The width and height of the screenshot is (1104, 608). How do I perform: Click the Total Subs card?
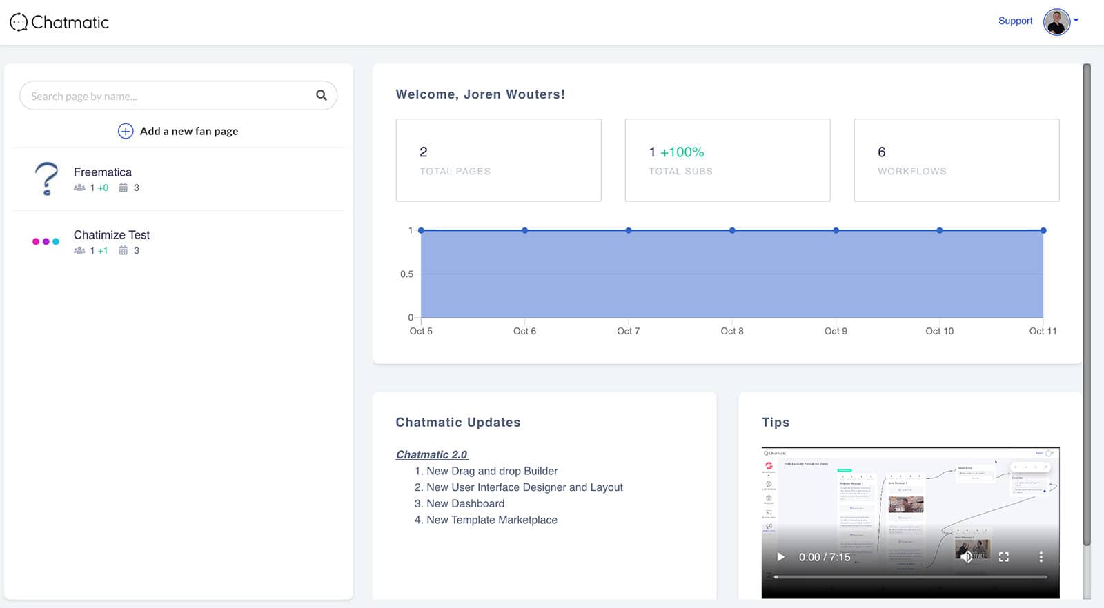pyautogui.click(x=727, y=160)
